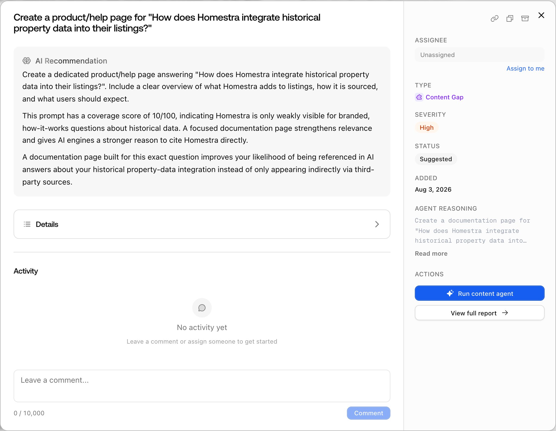This screenshot has width=556, height=431.
Task: Focus the Leave a comment field
Action: [x=202, y=386]
